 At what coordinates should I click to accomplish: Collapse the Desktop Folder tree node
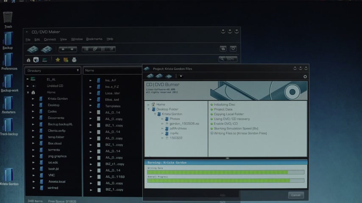(x=148, y=109)
